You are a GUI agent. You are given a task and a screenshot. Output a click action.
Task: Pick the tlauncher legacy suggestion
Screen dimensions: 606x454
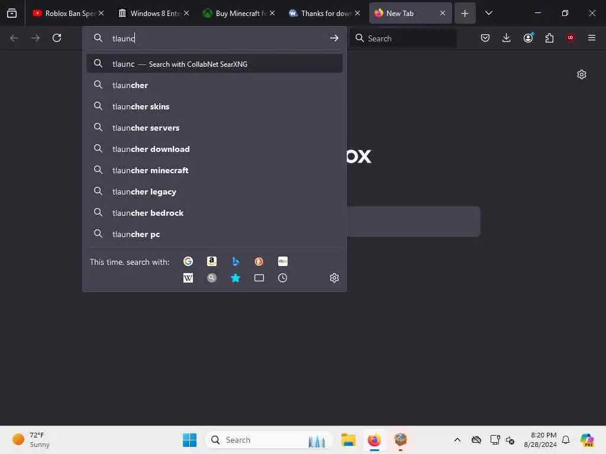click(214, 192)
